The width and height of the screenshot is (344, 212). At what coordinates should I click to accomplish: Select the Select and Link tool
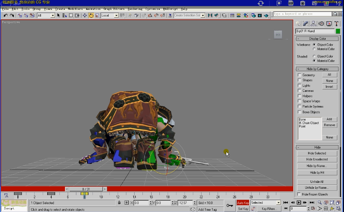click(20, 15)
